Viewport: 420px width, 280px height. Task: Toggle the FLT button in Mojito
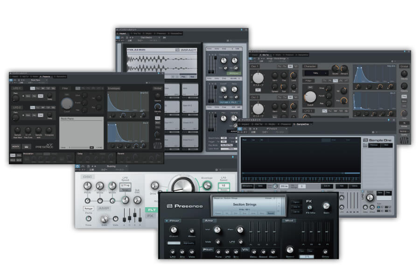(152, 210)
